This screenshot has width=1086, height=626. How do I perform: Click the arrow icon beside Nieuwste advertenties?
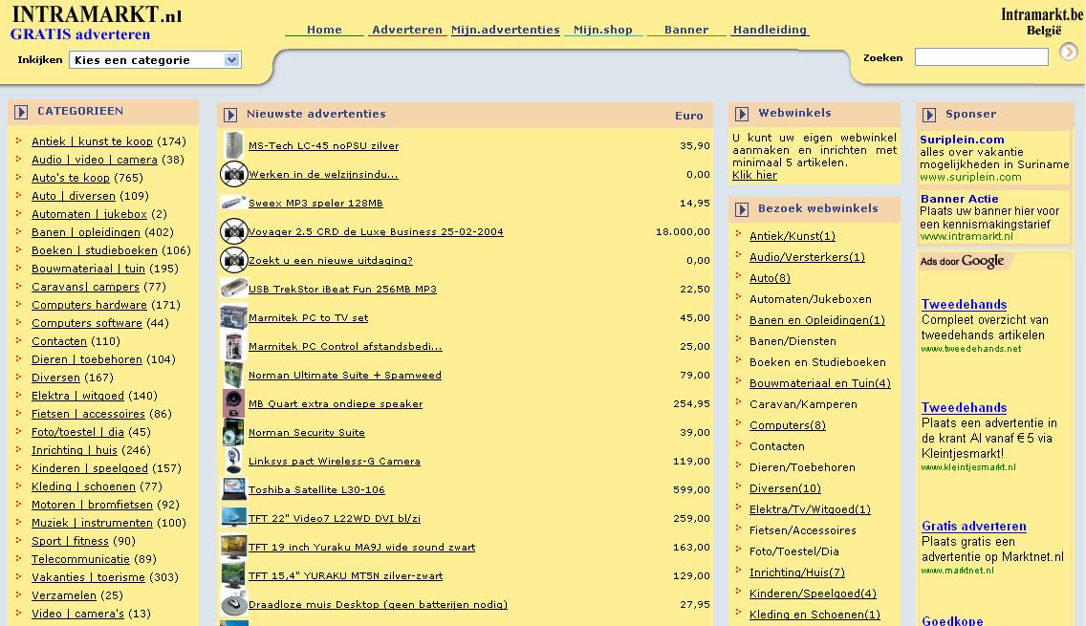[x=230, y=115]
